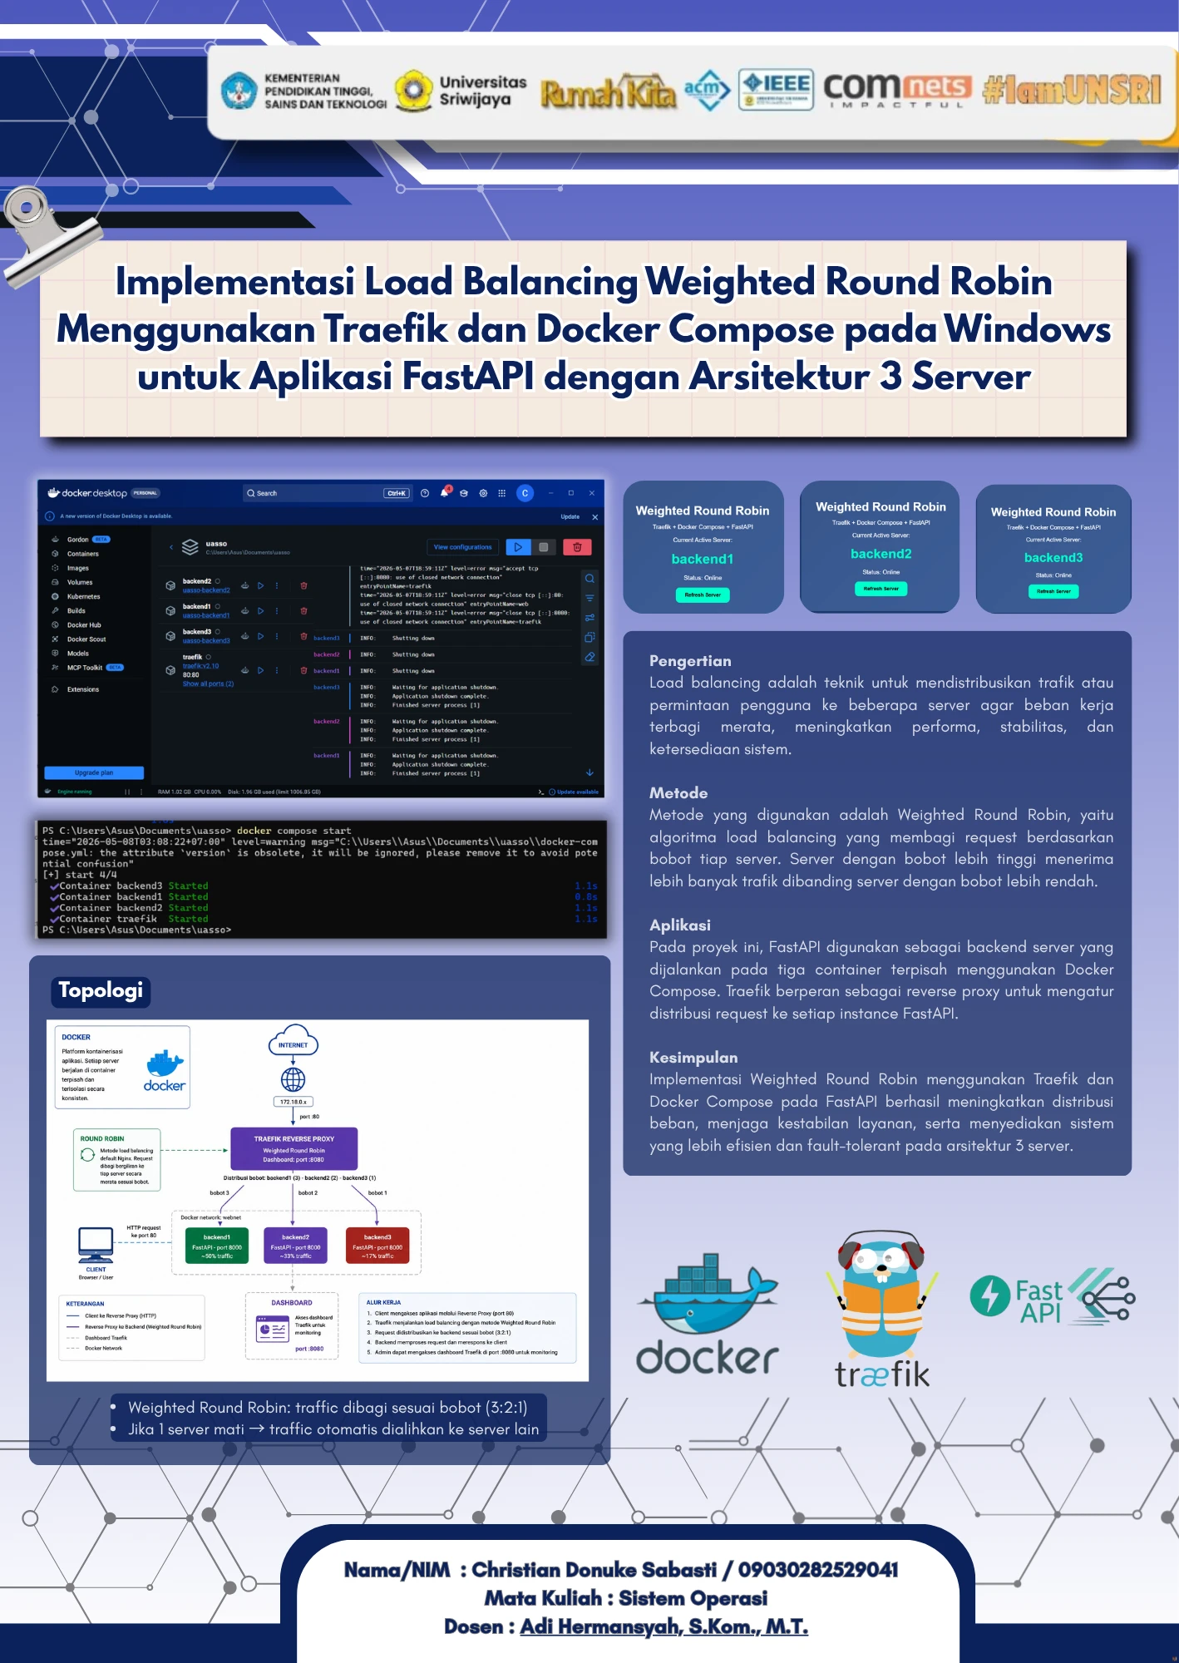Open more actions for backend1 container
The image size is (1179, 1663).
277,610
